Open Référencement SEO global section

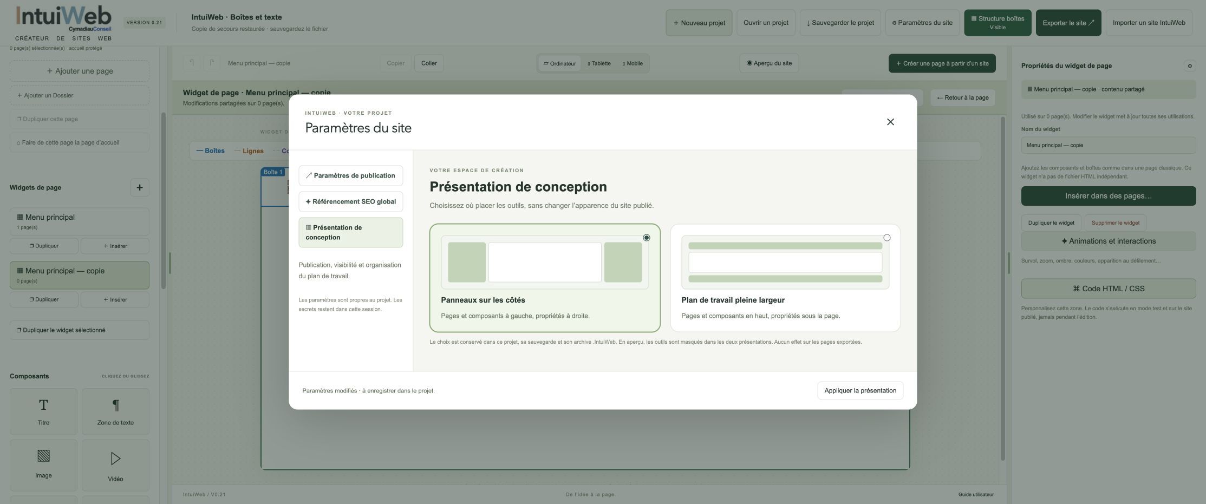point(350,201)
